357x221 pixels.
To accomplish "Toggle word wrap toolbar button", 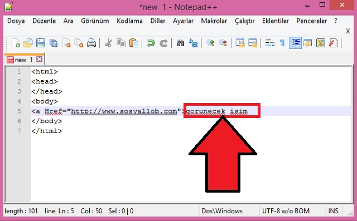I will click(270, 43).
